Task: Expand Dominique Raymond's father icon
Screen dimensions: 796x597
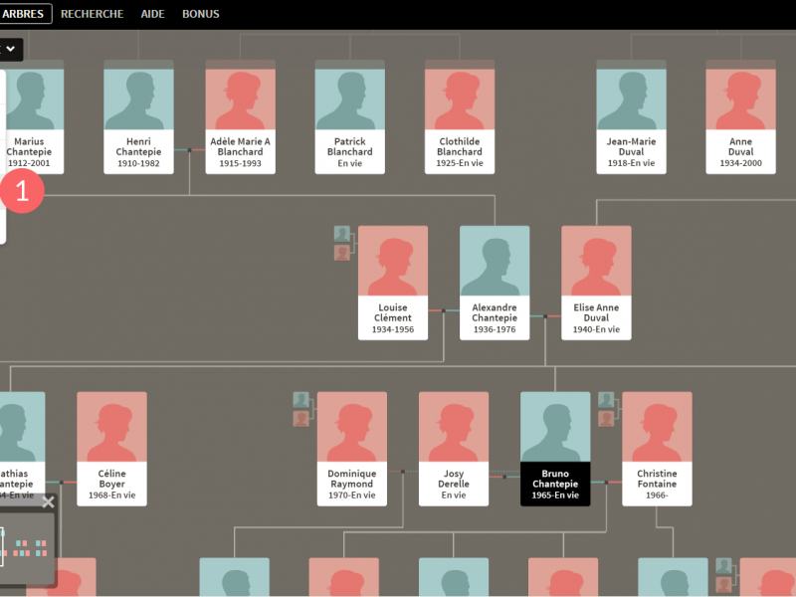Action: click(x=301, y=400)
